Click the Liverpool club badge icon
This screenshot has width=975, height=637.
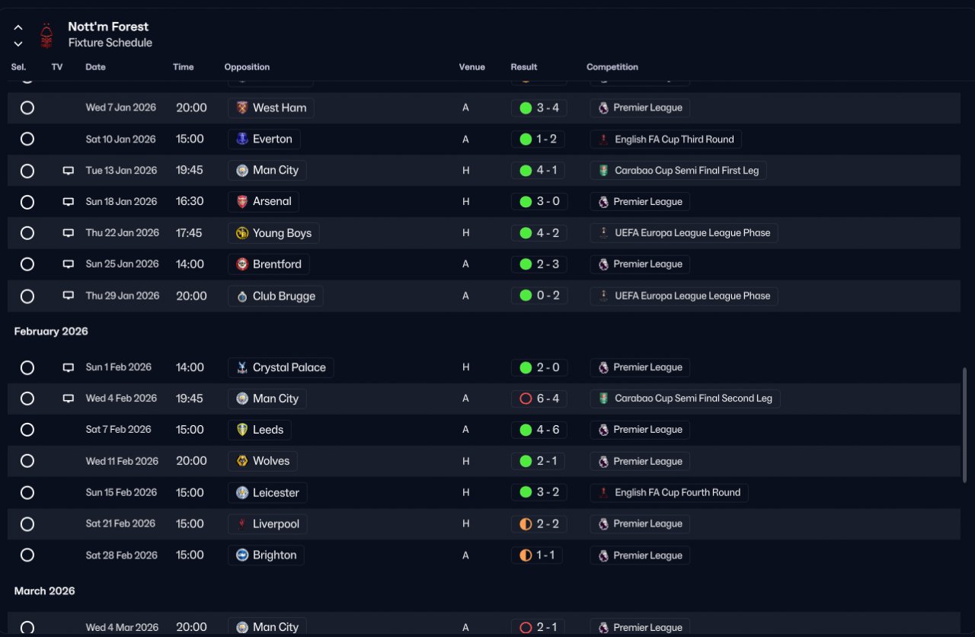pyautogui.click(x=242, y=524)
